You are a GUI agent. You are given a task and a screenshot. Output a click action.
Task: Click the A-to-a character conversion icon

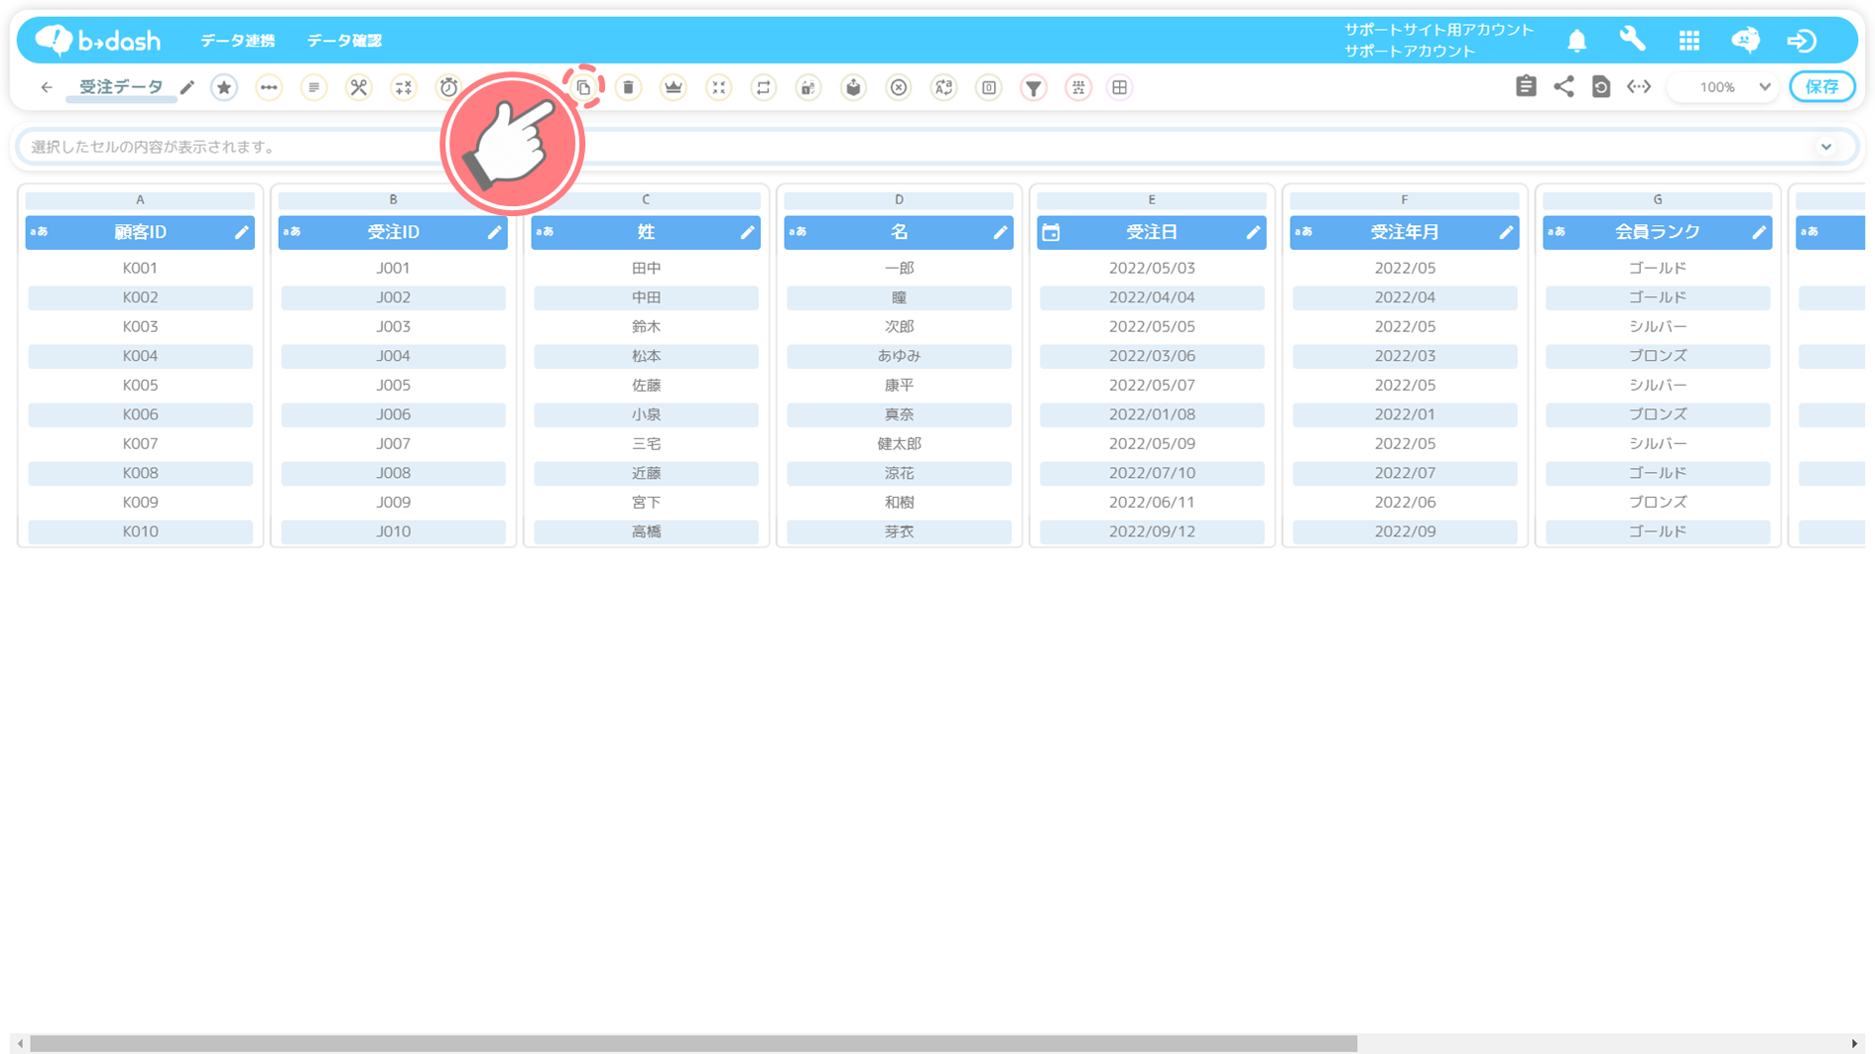(943, 87)
